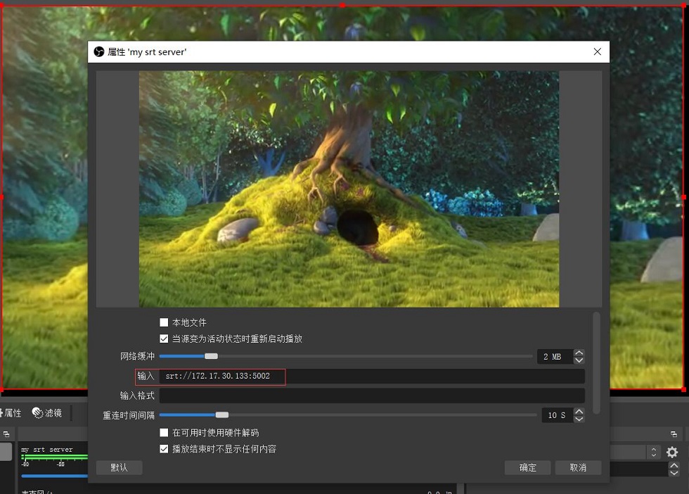Click the mixer volume slider under my srt server
This screenshot has height=494, width=689.
point(55,476)
